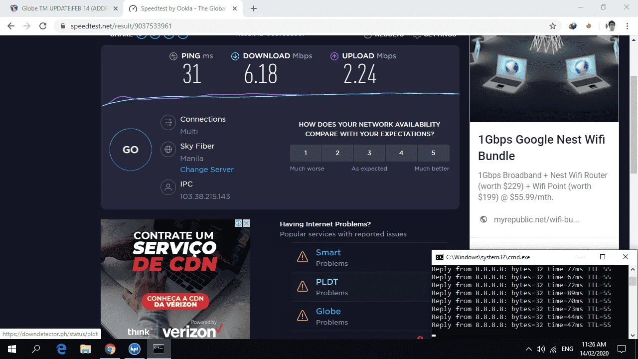Open the AdChoices icon on Verizon ad
Screen dimensions: 638x359
239,223
